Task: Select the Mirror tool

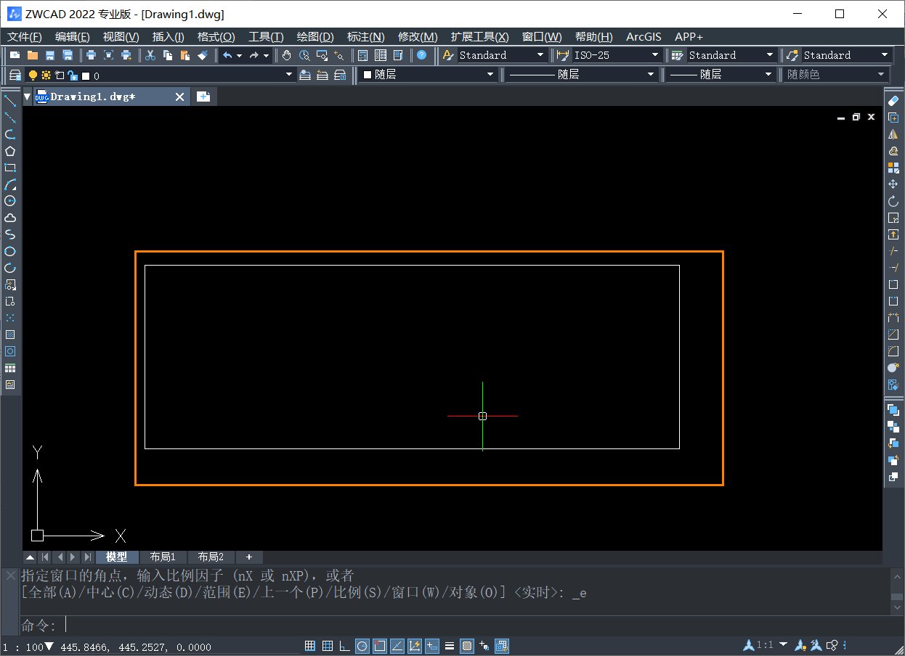Action: click(893, 134)
